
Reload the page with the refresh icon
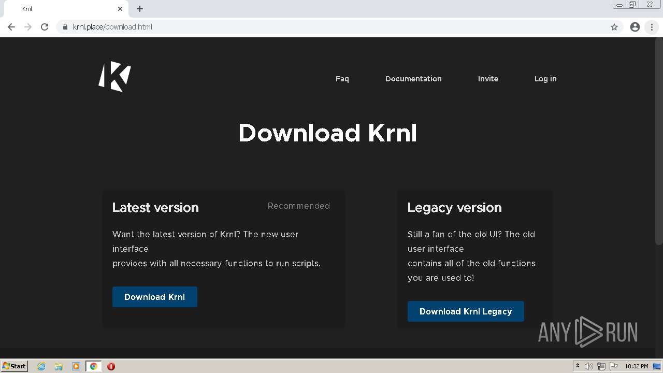coord(45,27)
